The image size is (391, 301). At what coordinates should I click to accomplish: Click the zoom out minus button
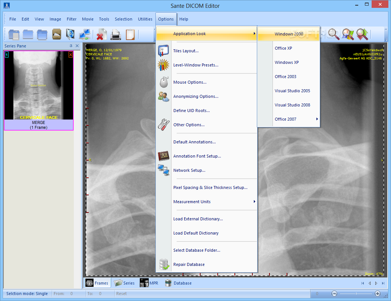(x=334, y=294)
